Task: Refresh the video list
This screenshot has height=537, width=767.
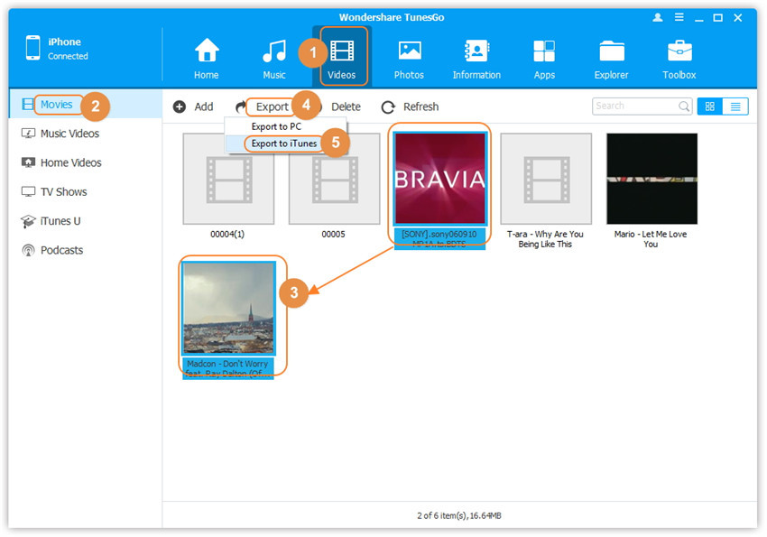Action: tap(411, 106)
